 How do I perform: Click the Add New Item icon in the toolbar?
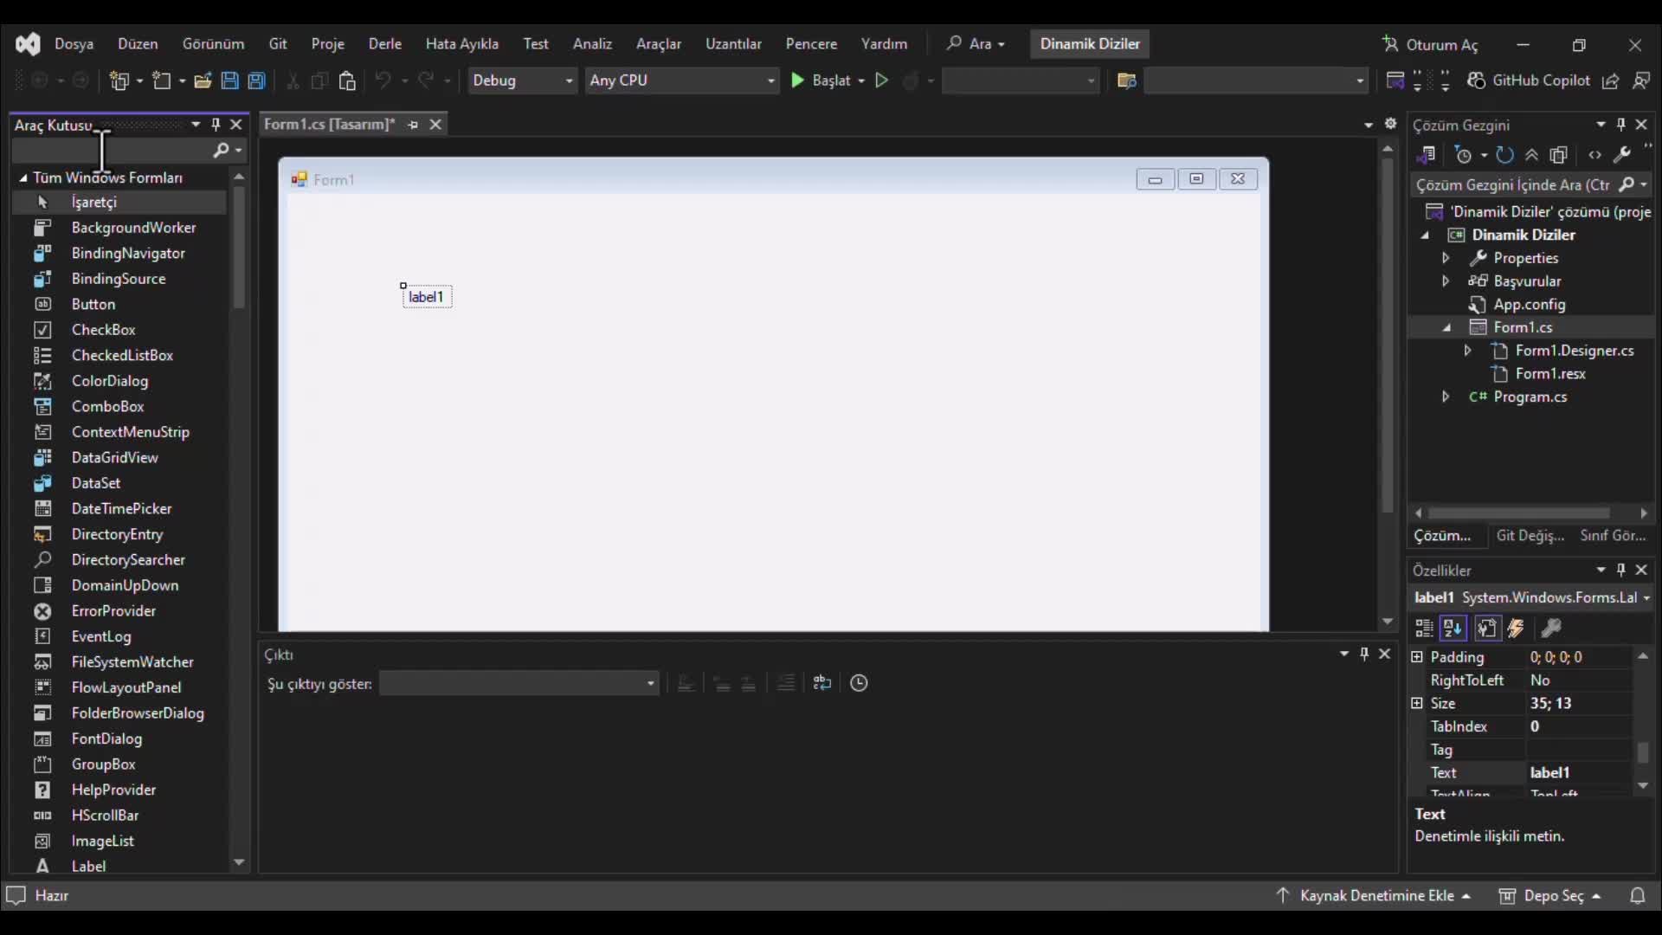pos(162,81)
